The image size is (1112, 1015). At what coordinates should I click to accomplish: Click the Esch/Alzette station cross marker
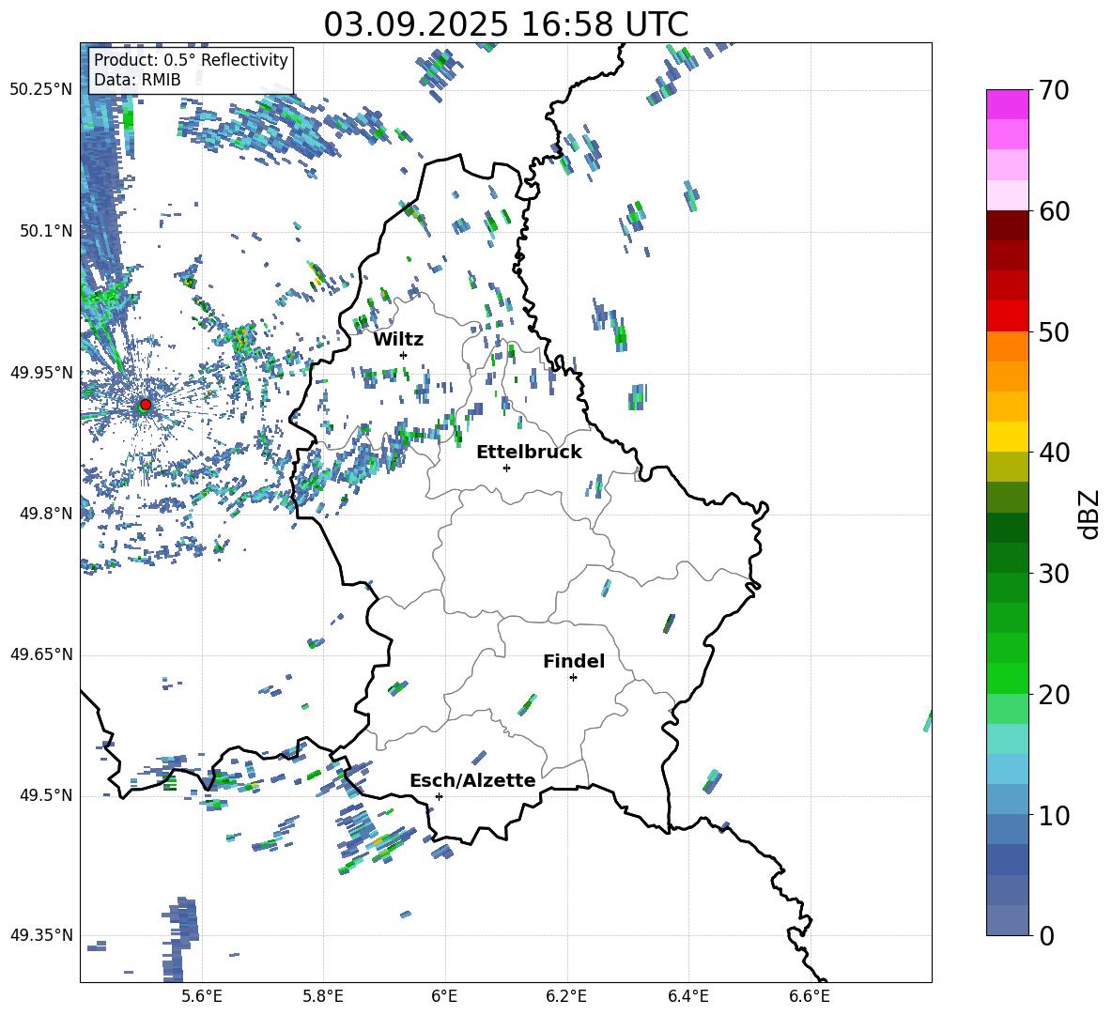tap(439, 796)
